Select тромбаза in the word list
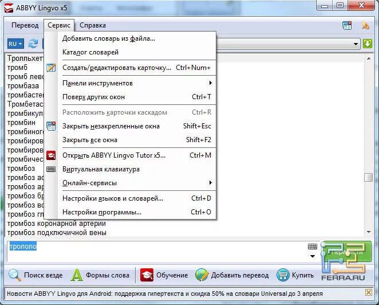Screen dimensions: 379x305 23,86
